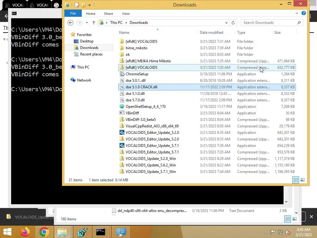This screenshot has height=238, width=317.
Task: Sort by Size column header
Action: tap(277, 32)
